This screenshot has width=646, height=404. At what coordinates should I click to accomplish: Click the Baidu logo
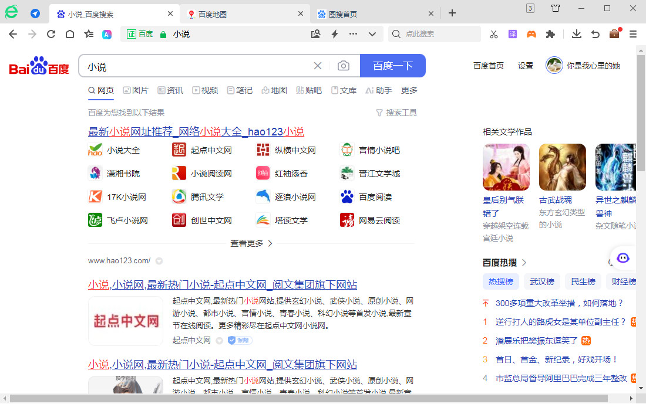(39, 66)
